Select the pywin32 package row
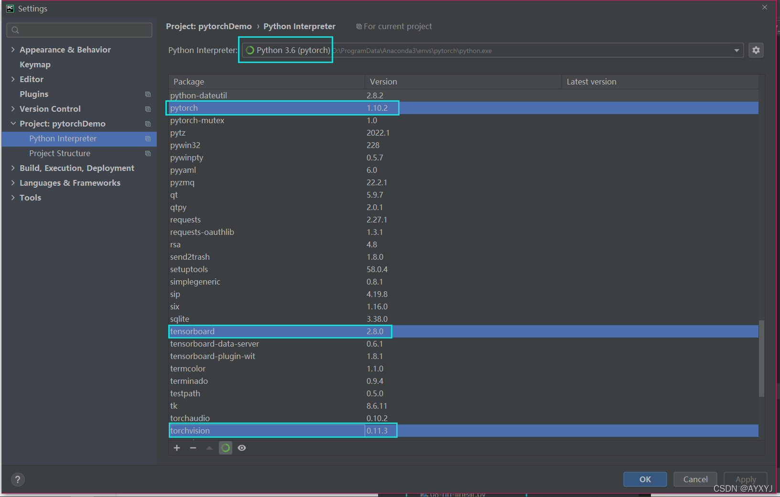 pyautogui.click(x=464, y=145)
